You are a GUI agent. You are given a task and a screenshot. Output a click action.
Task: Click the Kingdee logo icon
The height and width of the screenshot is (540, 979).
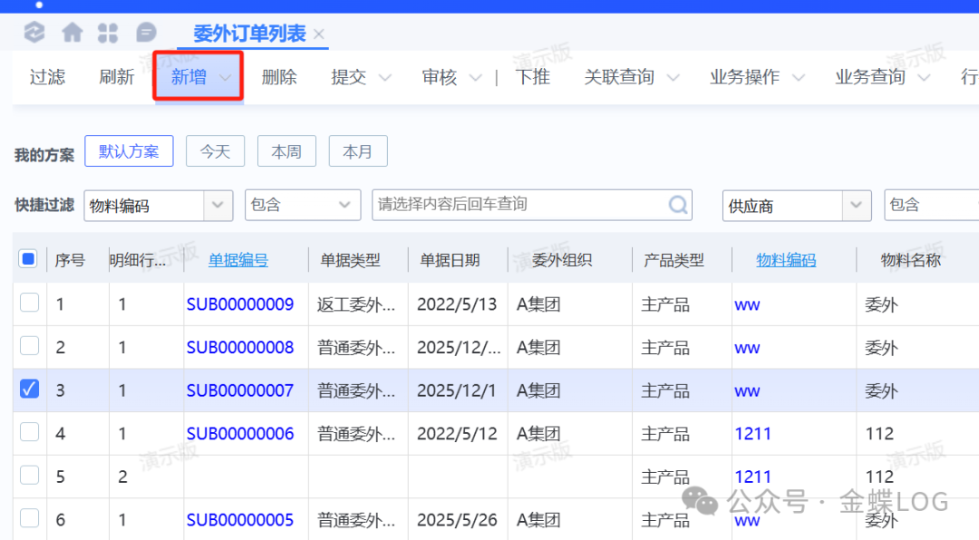pos(34,34)
